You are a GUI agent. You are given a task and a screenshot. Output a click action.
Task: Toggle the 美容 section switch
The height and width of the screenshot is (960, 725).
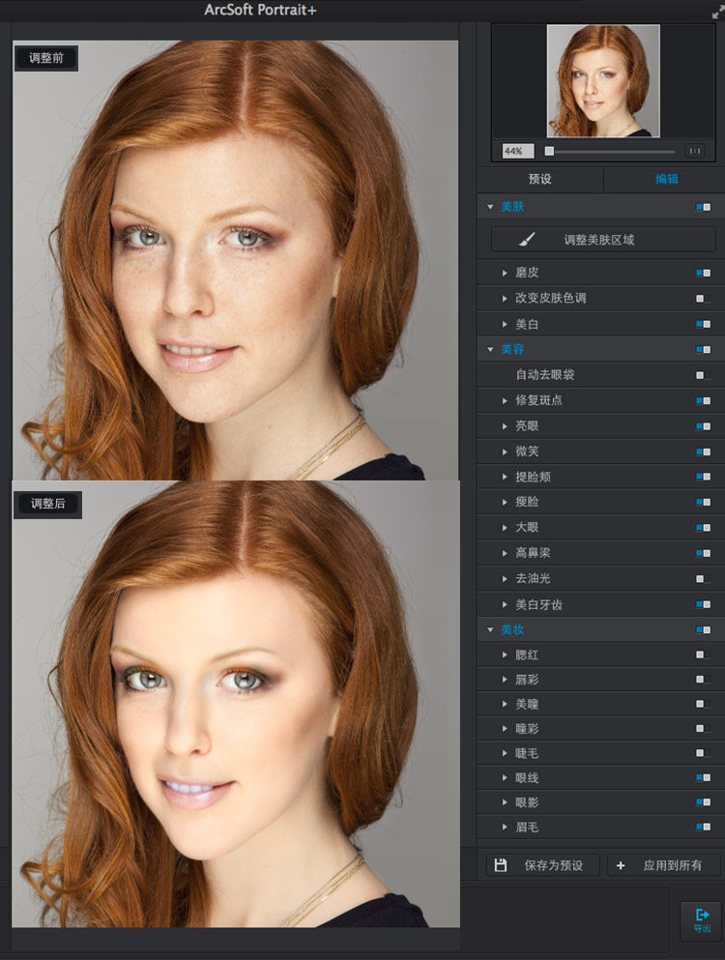pos(703,350)
